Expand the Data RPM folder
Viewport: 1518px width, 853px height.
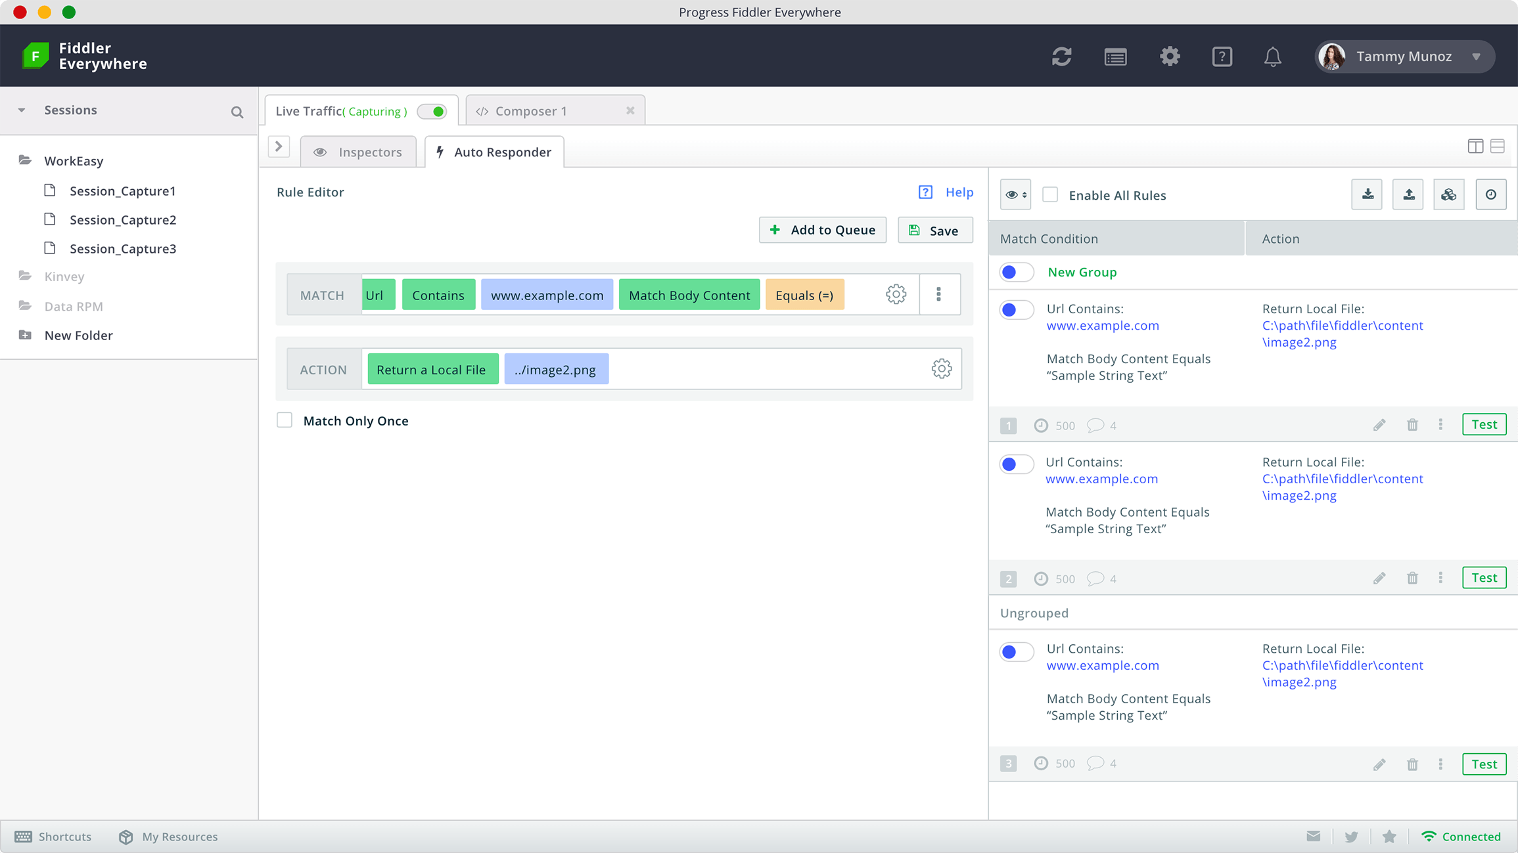(x=25, y=306)
